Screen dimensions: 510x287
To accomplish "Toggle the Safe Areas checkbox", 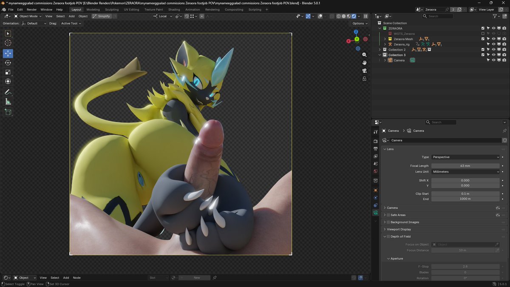I will (388, 215).
